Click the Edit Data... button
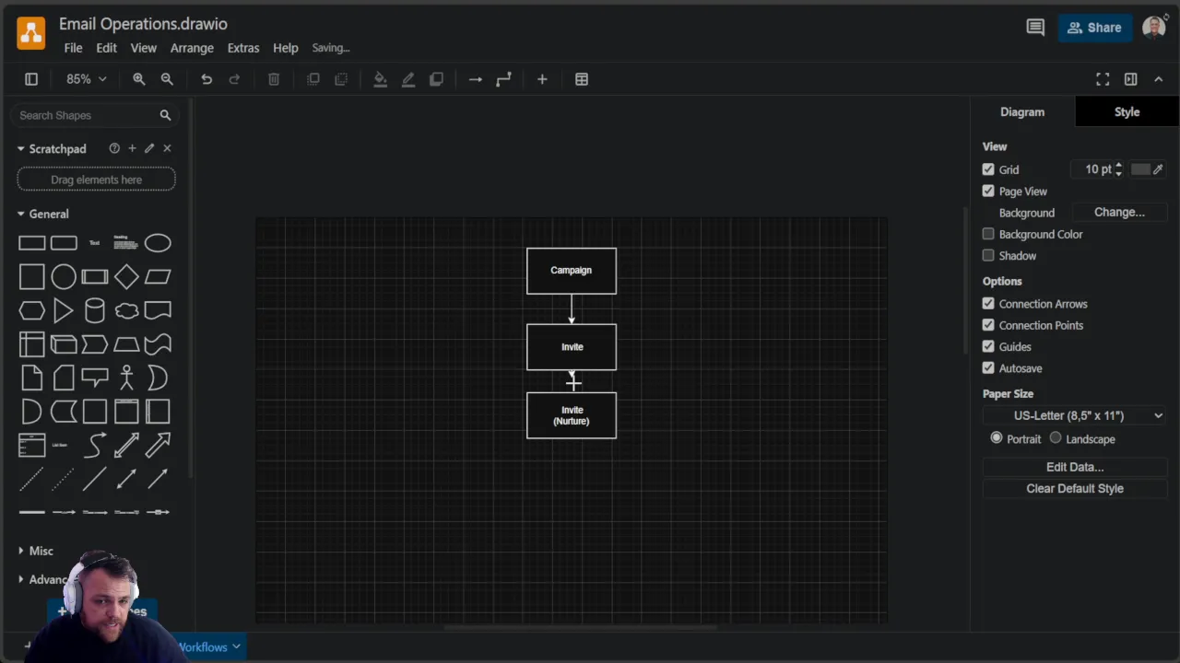 click(x=1075, y=467)
